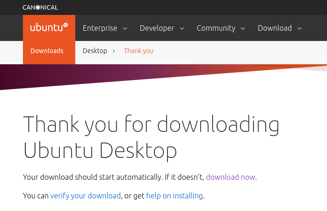
Task: Click the Enterprise chevron arrow
Action: point(125,28)
